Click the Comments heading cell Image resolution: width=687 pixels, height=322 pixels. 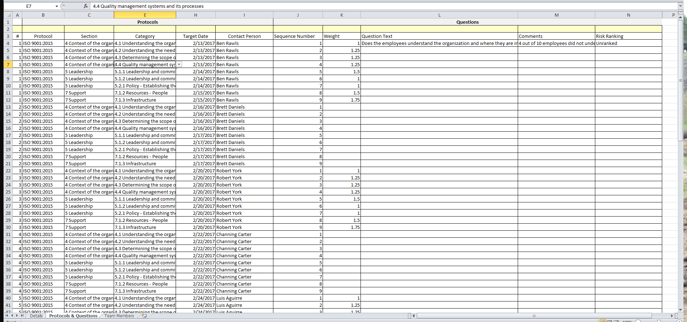pyautogui.click(x=557, y=36)
